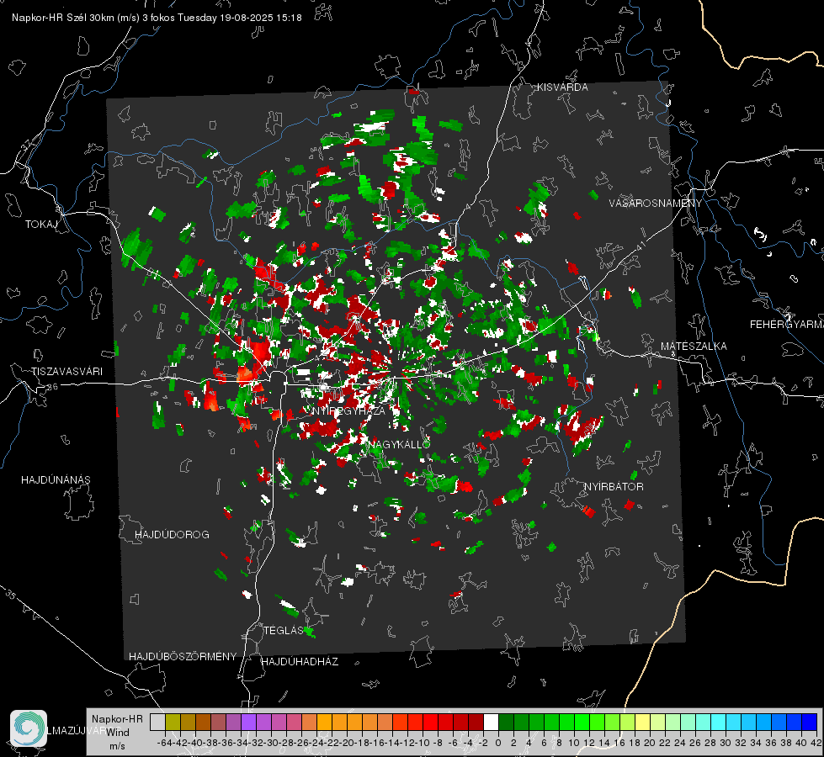
Task: Click the KISVÁRDA city label
Action: click(562, 87)
